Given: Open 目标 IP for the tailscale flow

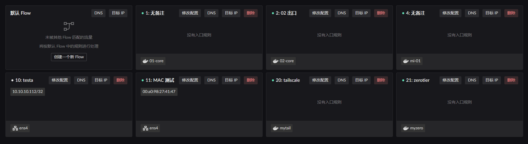Looking at the screenshot, I should pos(361,80).
